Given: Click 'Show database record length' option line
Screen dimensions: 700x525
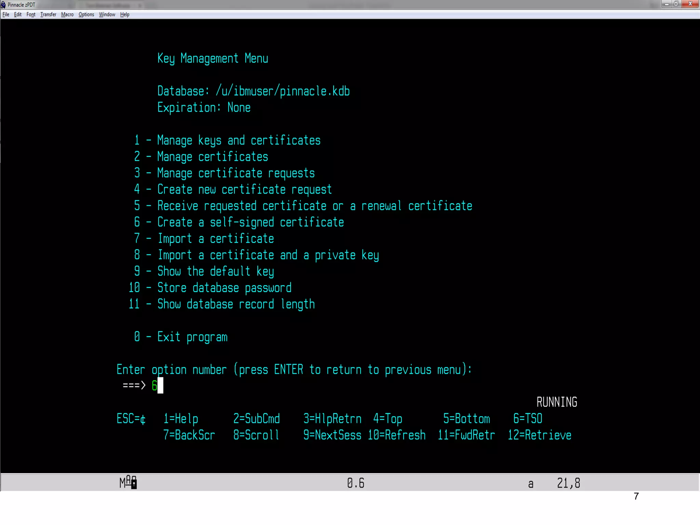Looking at the screenshot, I should tap(221, 305).
